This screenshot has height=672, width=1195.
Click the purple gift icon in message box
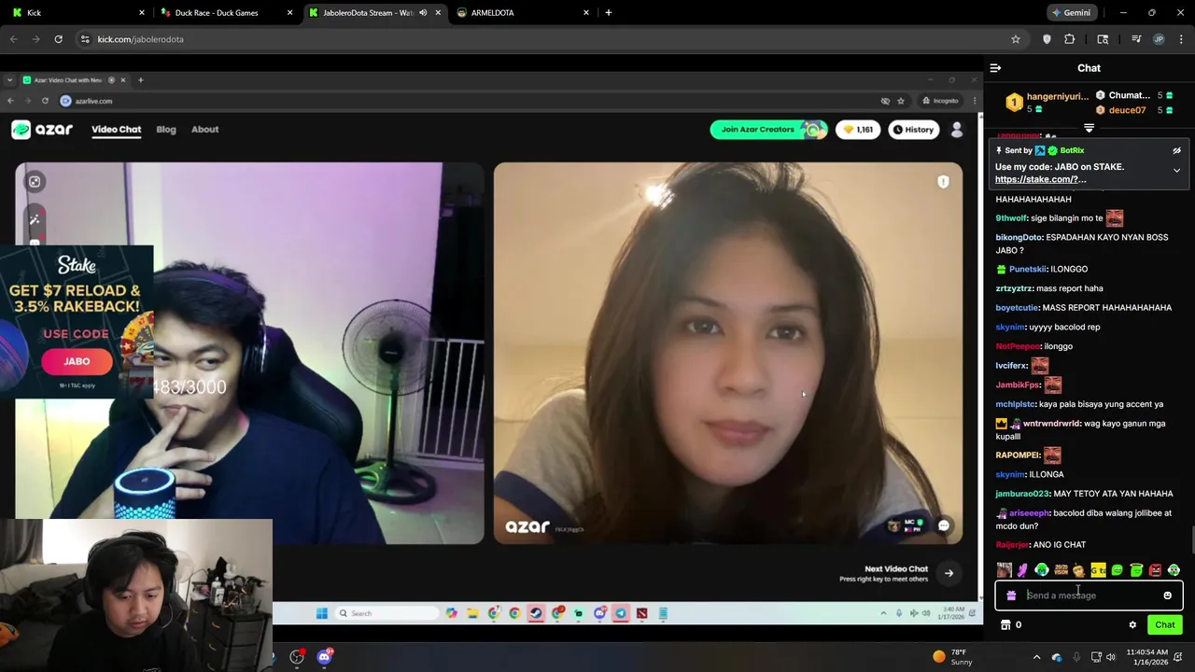(1011, 595)
